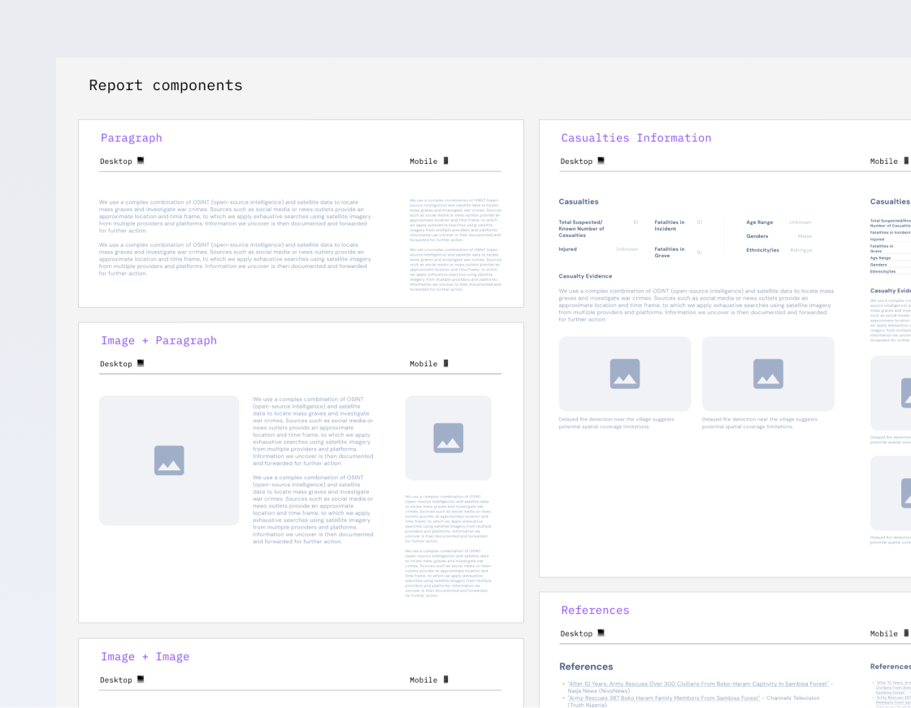Click the 'Injured' label in desktop Casualties
The image size is (911, 708).
click(x=567, y=249)
